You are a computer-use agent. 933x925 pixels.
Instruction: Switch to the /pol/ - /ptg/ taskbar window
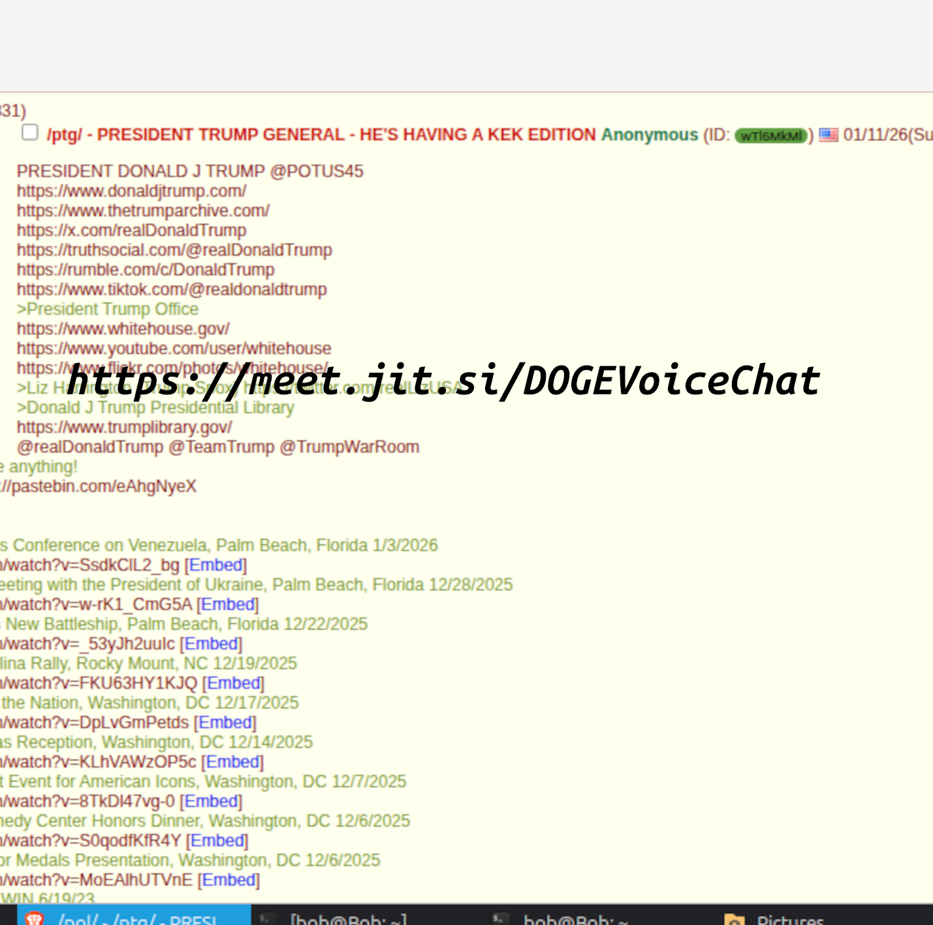coord(134,915)
